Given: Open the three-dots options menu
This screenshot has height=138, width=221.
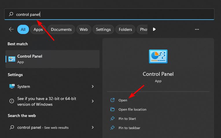Looking at the screenshot, I should (197, 29).
